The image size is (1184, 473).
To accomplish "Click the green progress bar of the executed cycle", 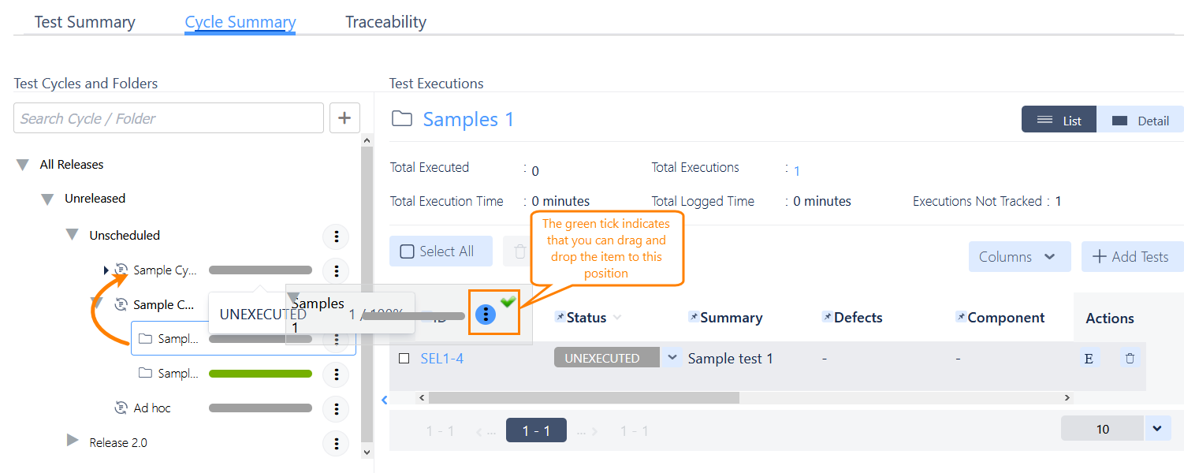I will [x=260, y=373].
